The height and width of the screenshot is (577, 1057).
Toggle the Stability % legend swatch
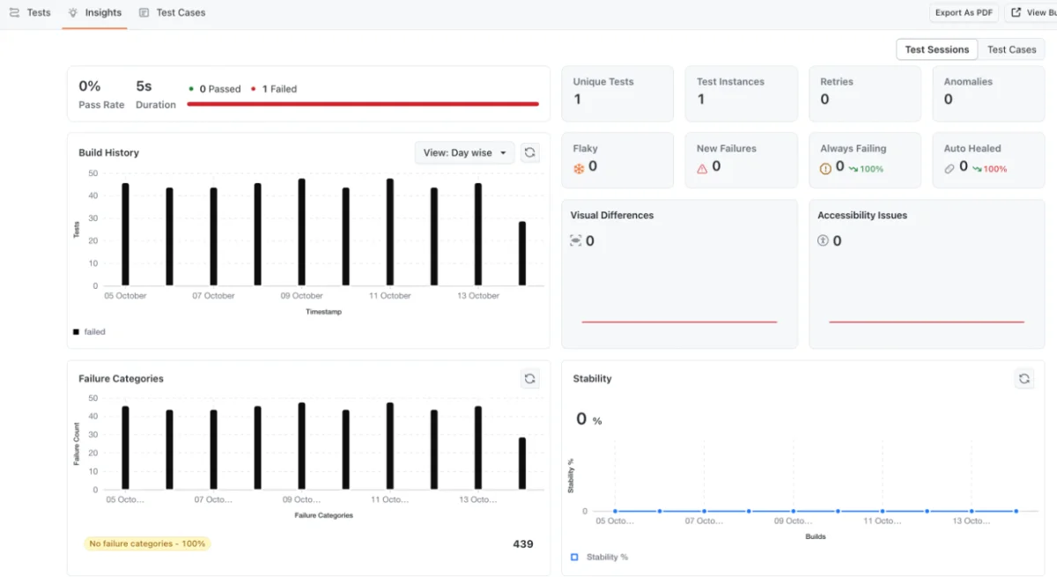tap(574, 557)
